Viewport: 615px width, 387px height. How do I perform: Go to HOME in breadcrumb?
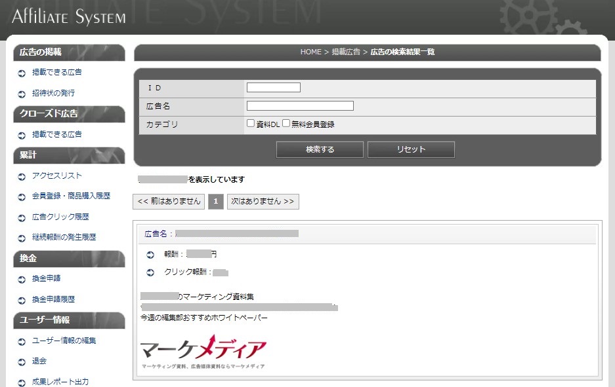click(310, 52)
